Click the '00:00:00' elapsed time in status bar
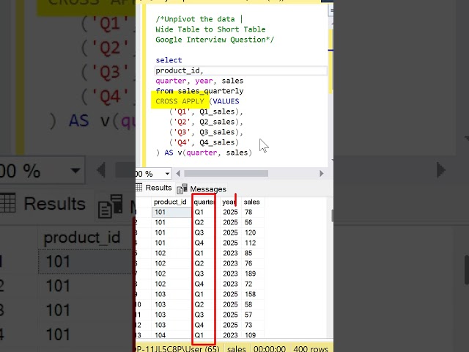Viewport: 469px width, 352px height. point(270,349)
